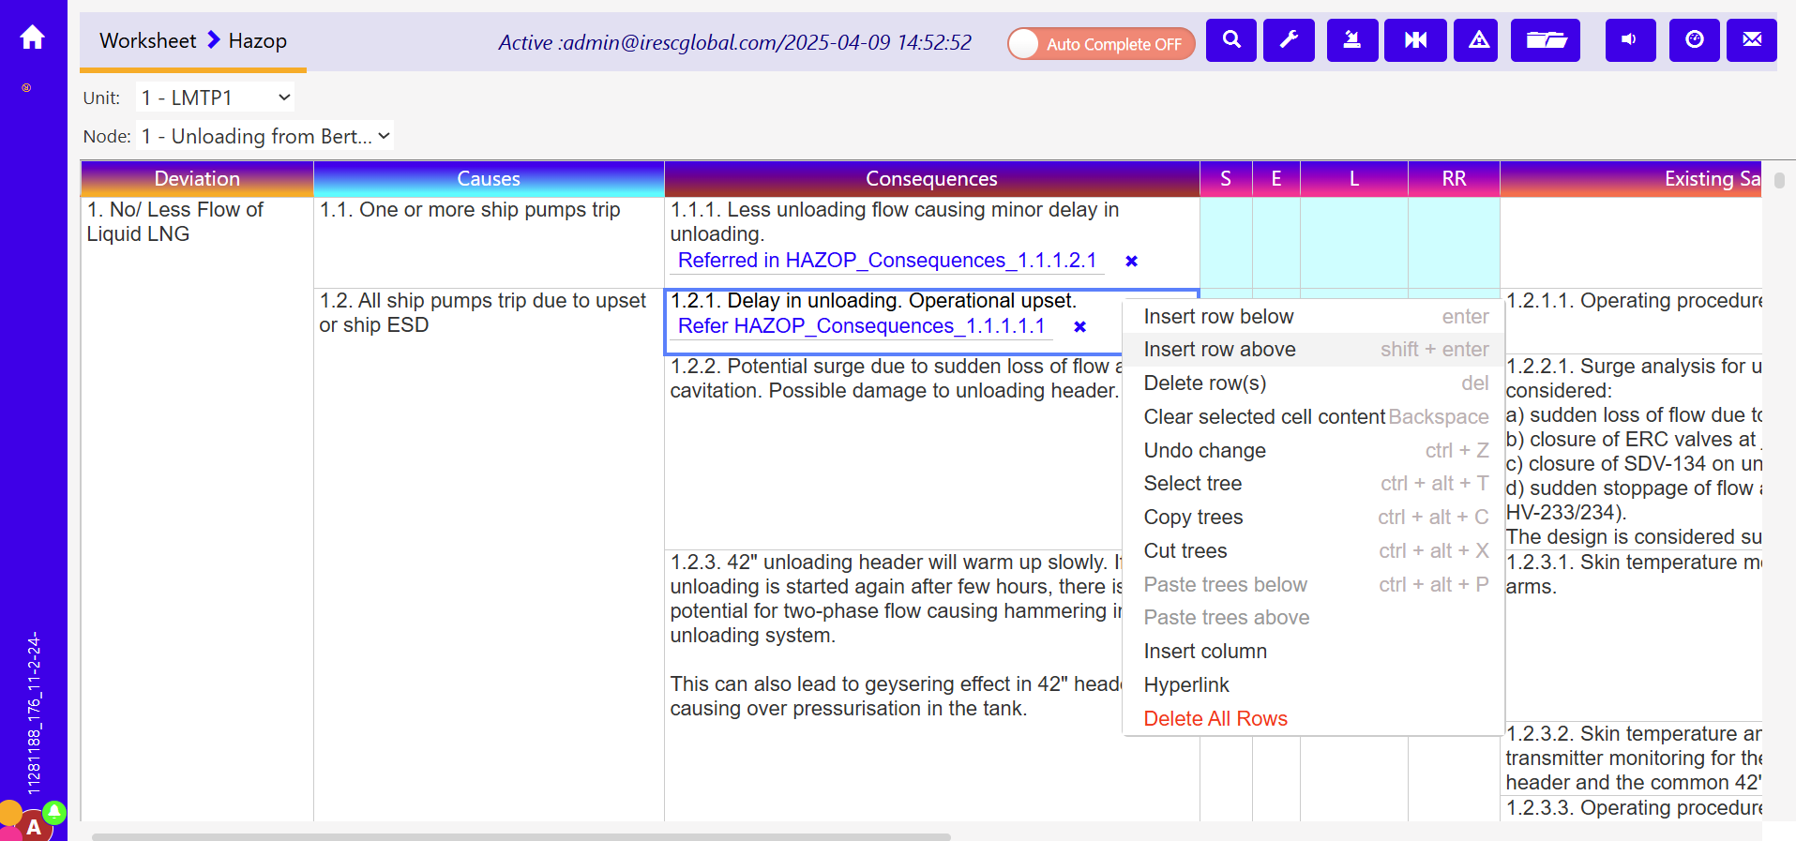Click the Home icon in sidebar
This screenshot has width=1796, height=841.
coord(33,38)
